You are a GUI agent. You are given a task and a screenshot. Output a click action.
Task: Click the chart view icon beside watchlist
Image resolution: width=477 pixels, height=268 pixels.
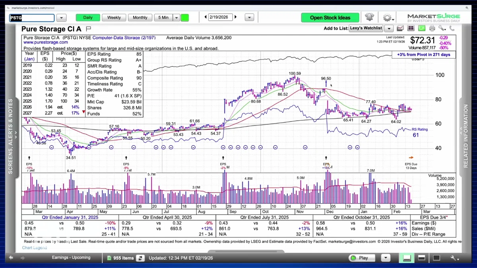400,28
